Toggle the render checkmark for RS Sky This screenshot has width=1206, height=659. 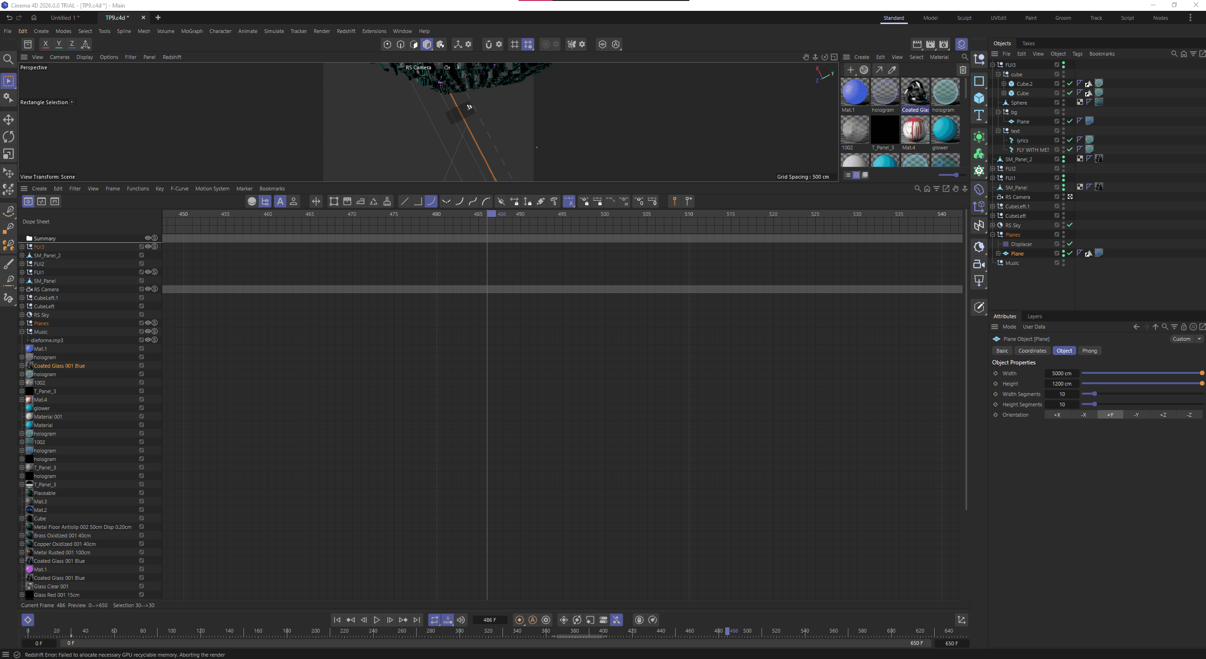[x=1070, y=225]
